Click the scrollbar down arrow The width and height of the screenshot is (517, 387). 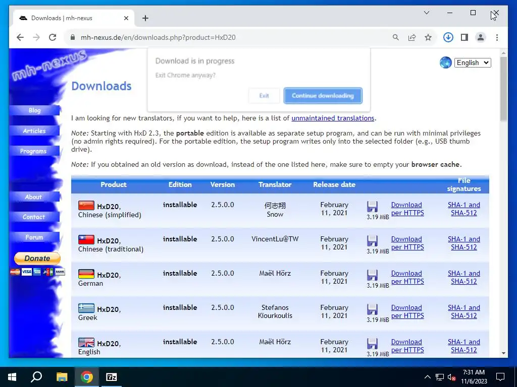pos(503,353)
